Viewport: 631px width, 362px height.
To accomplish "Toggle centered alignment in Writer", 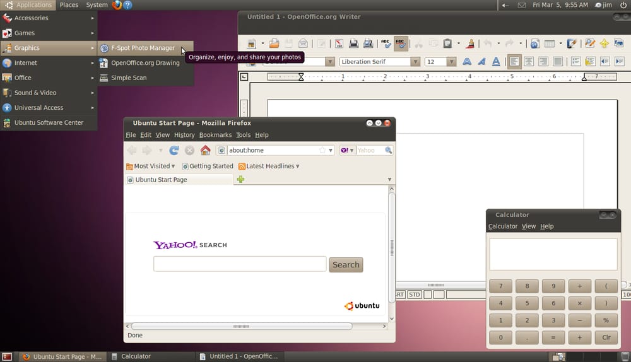I will [529, 62].
